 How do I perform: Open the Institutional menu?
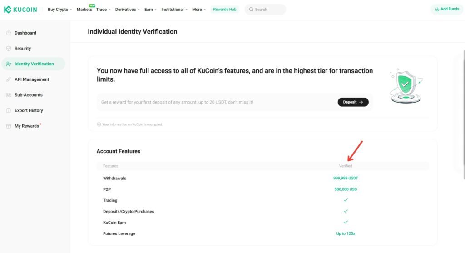(174, 10)
